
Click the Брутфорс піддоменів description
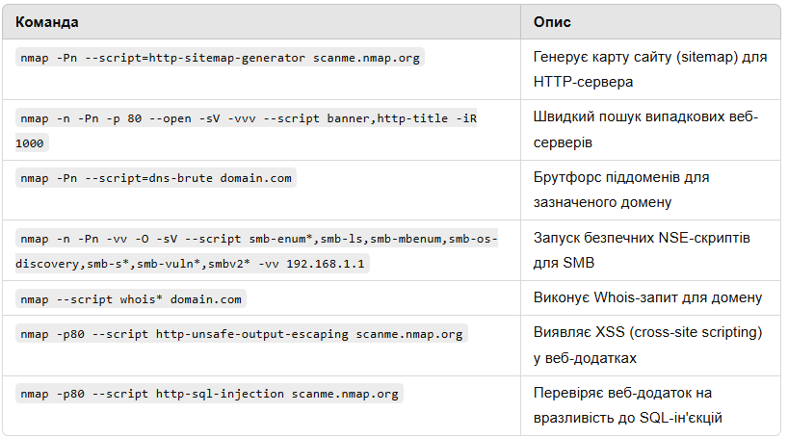[621, 190]
